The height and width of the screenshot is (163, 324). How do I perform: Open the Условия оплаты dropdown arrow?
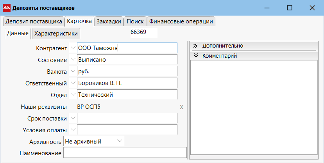73,130
